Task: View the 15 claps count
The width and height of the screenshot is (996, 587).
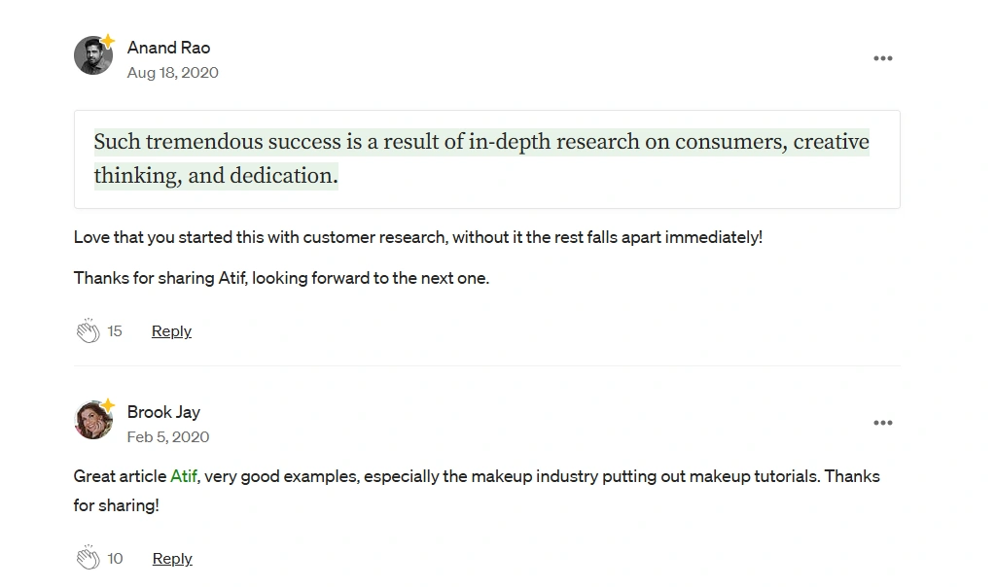Action: (x=115, y=331)
